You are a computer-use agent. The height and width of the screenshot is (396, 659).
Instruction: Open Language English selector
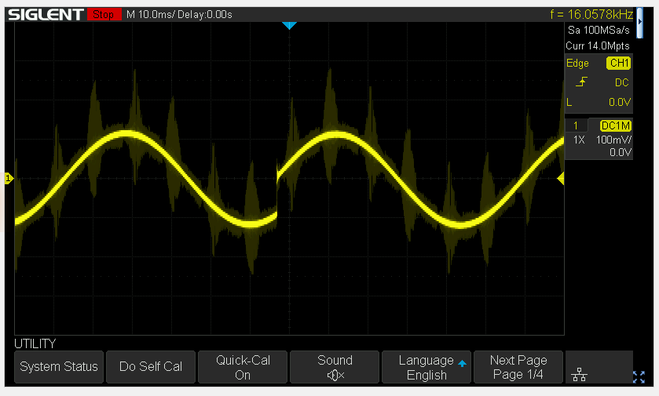[x=427, y=367]
